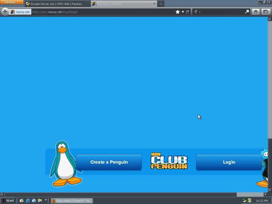This screenshot has width=272, height=204.
Task: Click the network tray icon
Action: pyautogui.click(x=244, y=201)
